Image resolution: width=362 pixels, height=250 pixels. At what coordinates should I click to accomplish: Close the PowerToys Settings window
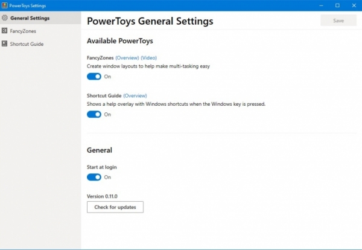point(354,5)
